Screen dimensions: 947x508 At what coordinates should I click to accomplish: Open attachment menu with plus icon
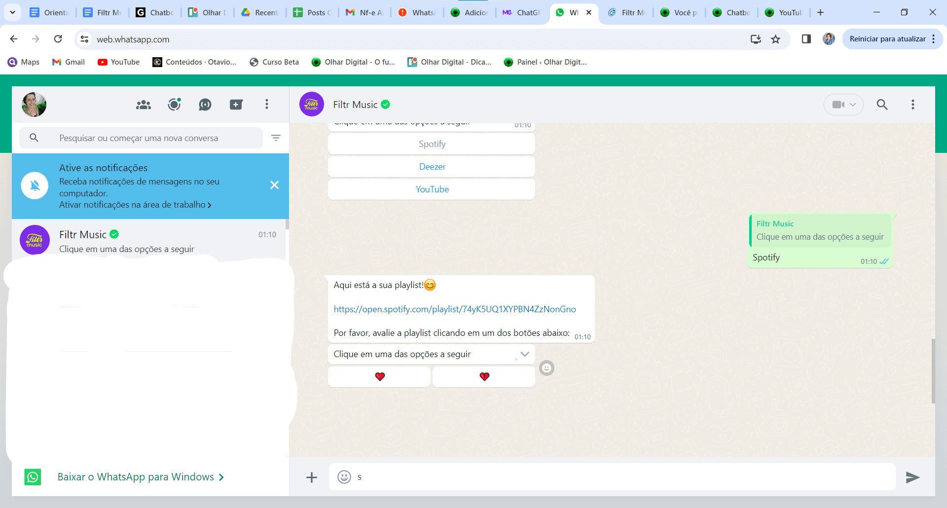(312, 477)
